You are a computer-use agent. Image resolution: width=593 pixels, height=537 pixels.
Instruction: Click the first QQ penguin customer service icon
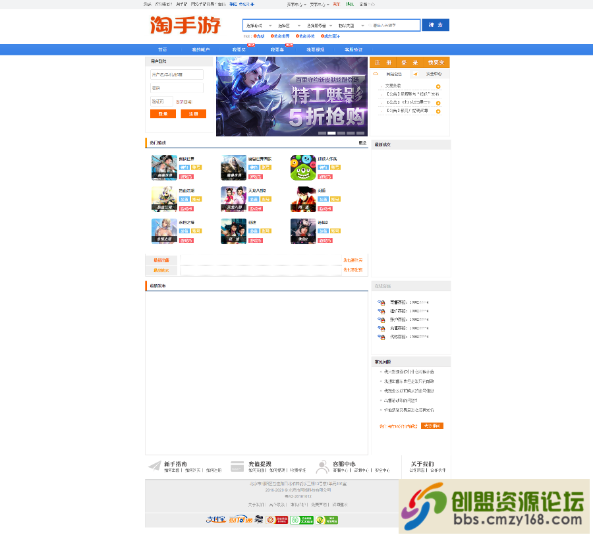tap(381, 302)
